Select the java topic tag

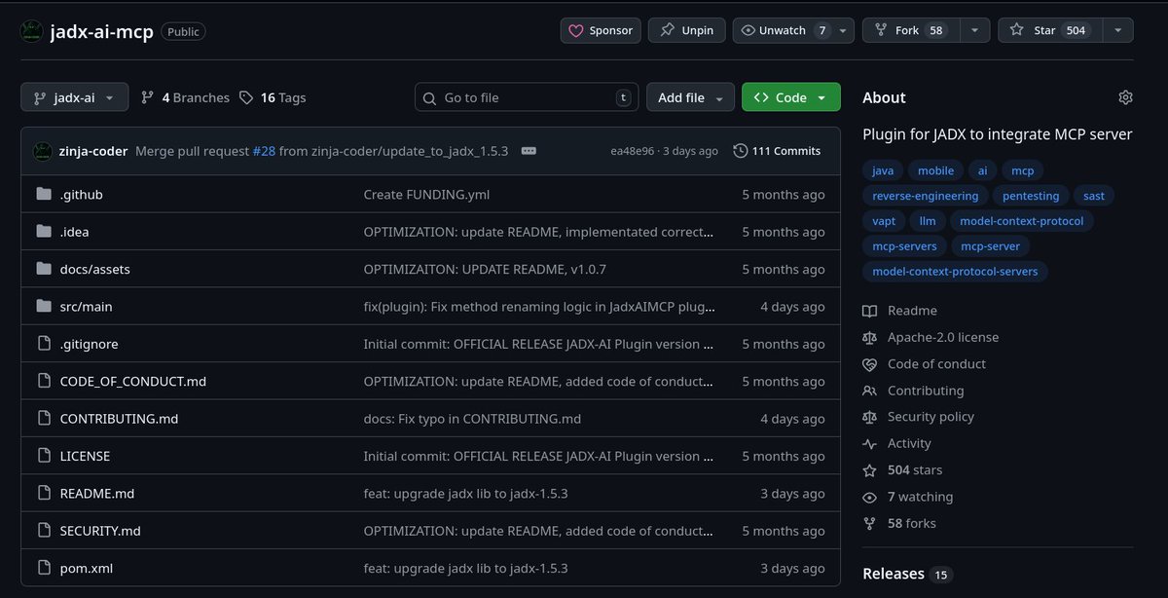[883, 170]
